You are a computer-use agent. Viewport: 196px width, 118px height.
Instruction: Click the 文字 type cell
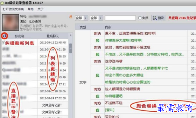[x=83, y=82]
